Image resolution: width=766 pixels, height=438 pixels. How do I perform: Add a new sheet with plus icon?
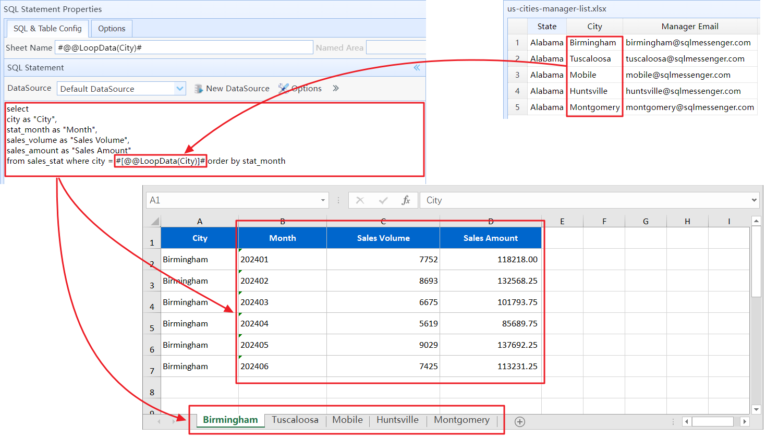coord(520,422)
